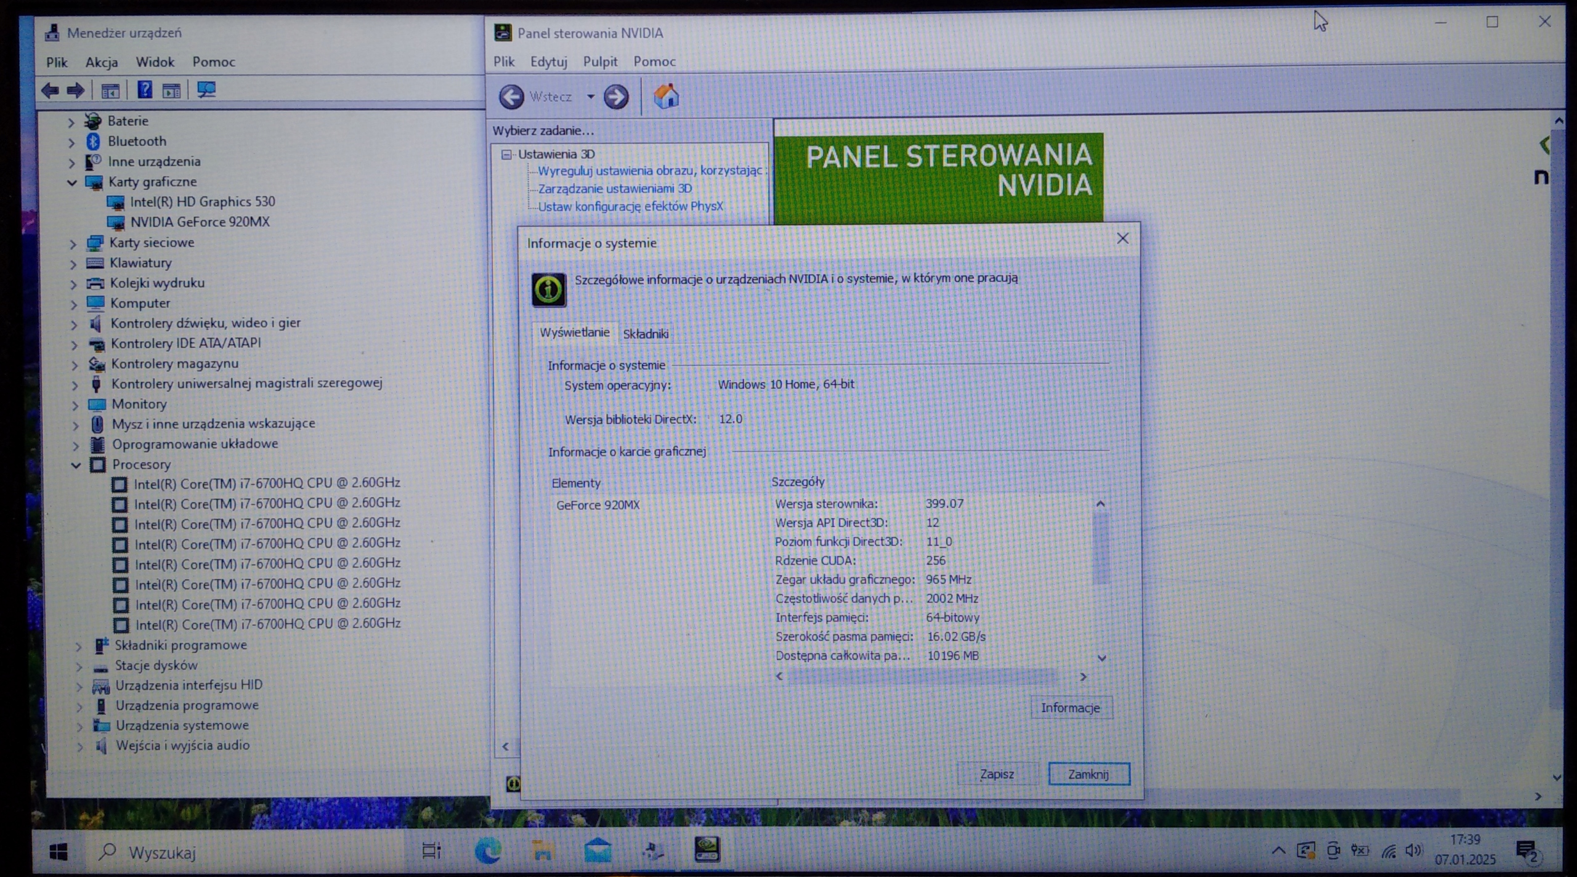Image resolution: width=1577 pixels, height=877 pixels.
Task: Click the Zapisz button
Action: point(997,774)
